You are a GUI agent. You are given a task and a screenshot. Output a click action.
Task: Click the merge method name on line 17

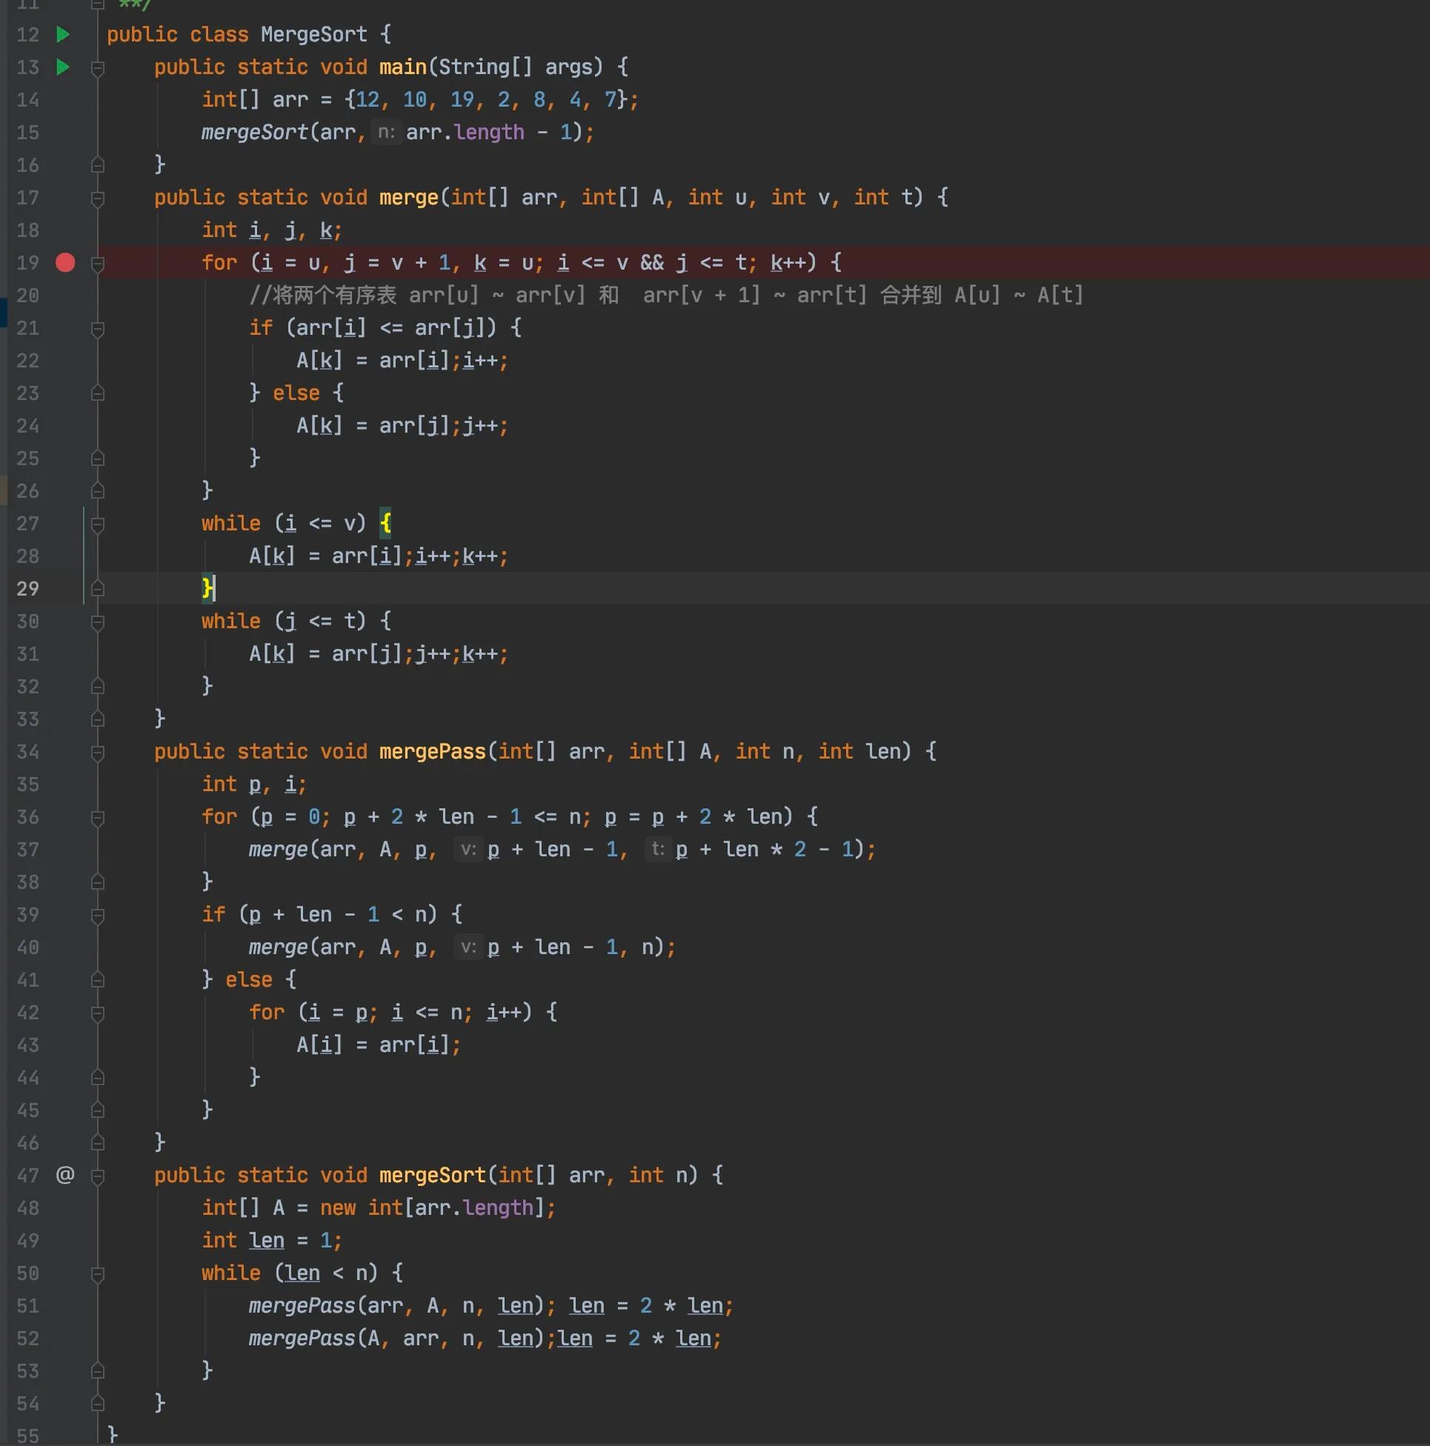[409, 198]
